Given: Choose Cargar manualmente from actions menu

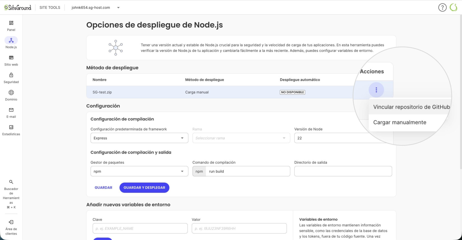Looking at the screenshot, I should [x=400, y=122].
